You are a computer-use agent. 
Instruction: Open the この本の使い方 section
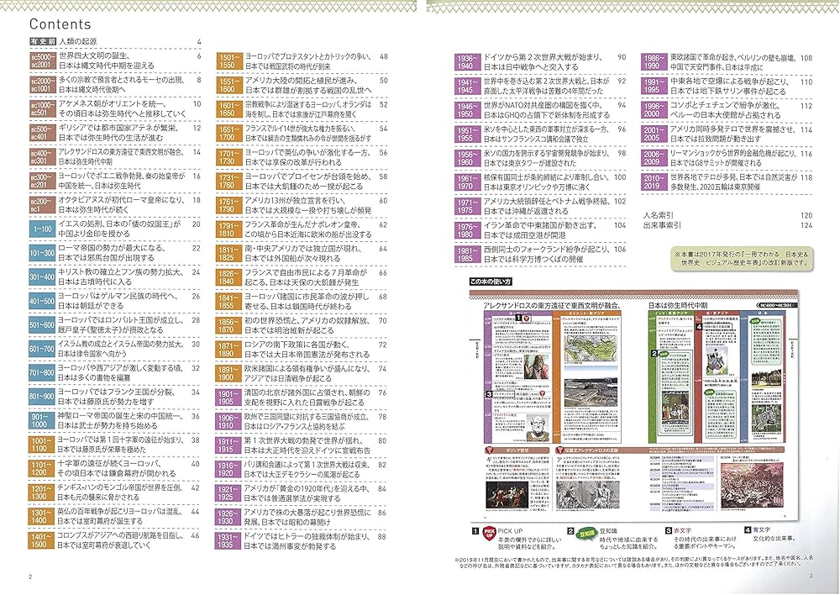click(x=491, y=282)
